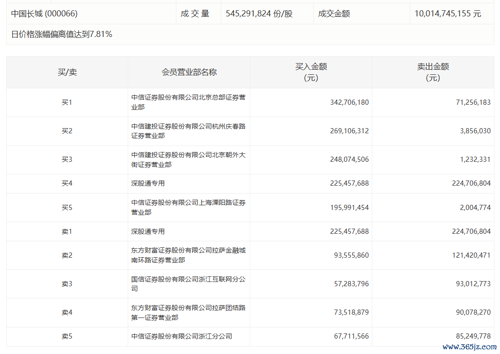Select the buy amount 342,706,180
Screen dimensions: 500x354
click(349, 102)
